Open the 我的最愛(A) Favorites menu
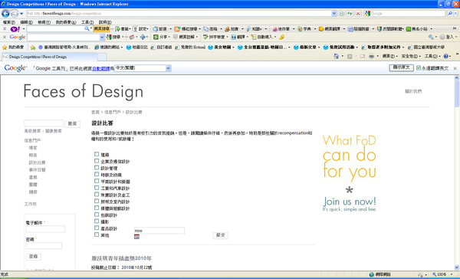Viewport: 460px width, 279px height. pyautogui.click(x=66, y=22)
